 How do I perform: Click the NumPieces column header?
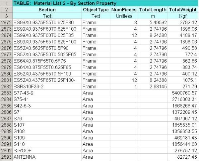124,10
